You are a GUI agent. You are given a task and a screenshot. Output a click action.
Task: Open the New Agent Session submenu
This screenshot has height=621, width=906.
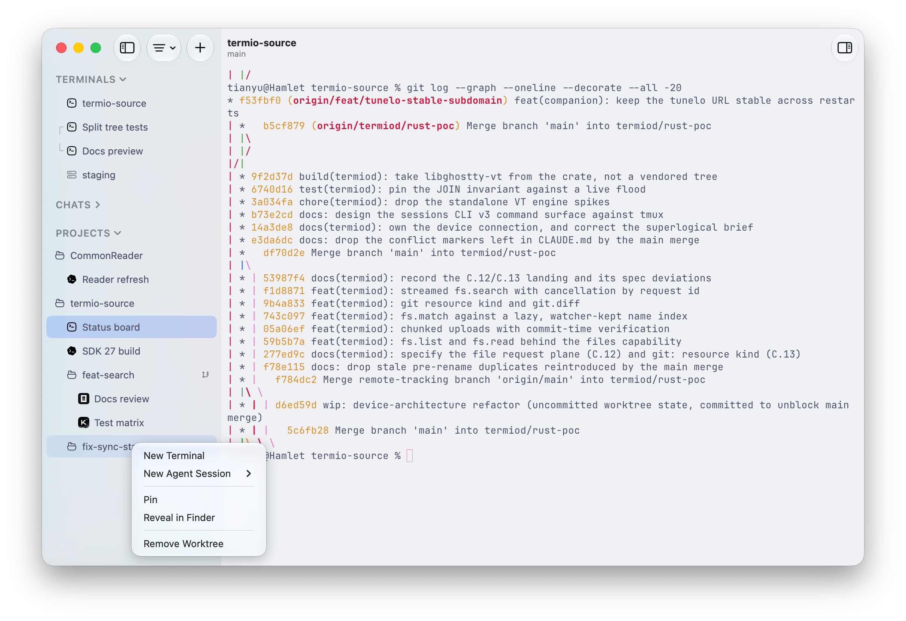[x=199, y=474]
